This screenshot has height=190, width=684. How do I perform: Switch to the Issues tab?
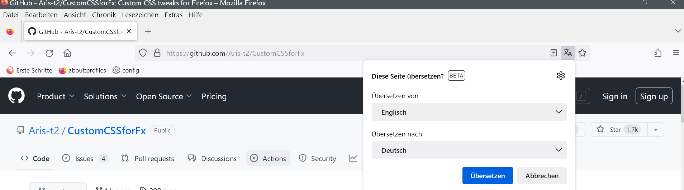[84, 159]
